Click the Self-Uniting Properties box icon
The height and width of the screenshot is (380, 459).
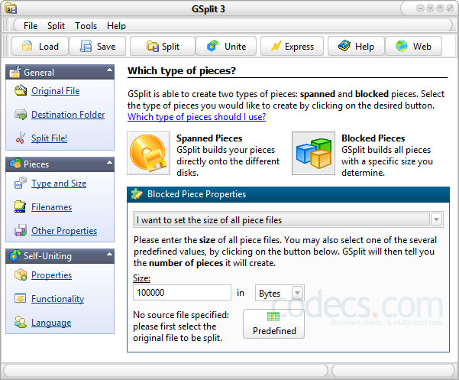(x=21, y=274)
